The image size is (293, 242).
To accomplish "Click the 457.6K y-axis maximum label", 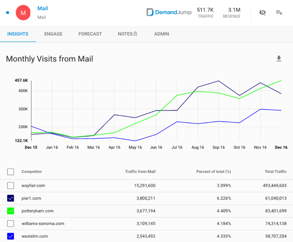I will [x=21, y=80].
